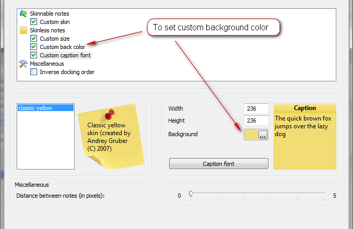The image size is (353, 229).
Task: Click the Miscellaneous tools icon
Action: 23,64
